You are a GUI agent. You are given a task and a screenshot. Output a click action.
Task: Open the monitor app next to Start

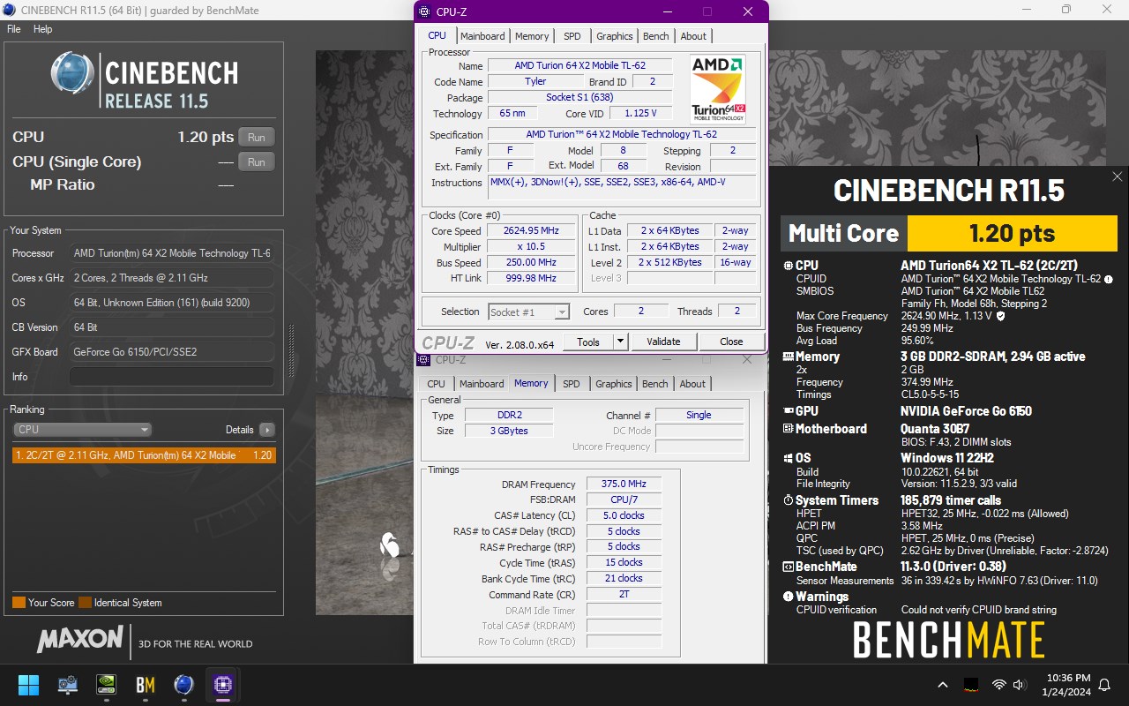67,684
